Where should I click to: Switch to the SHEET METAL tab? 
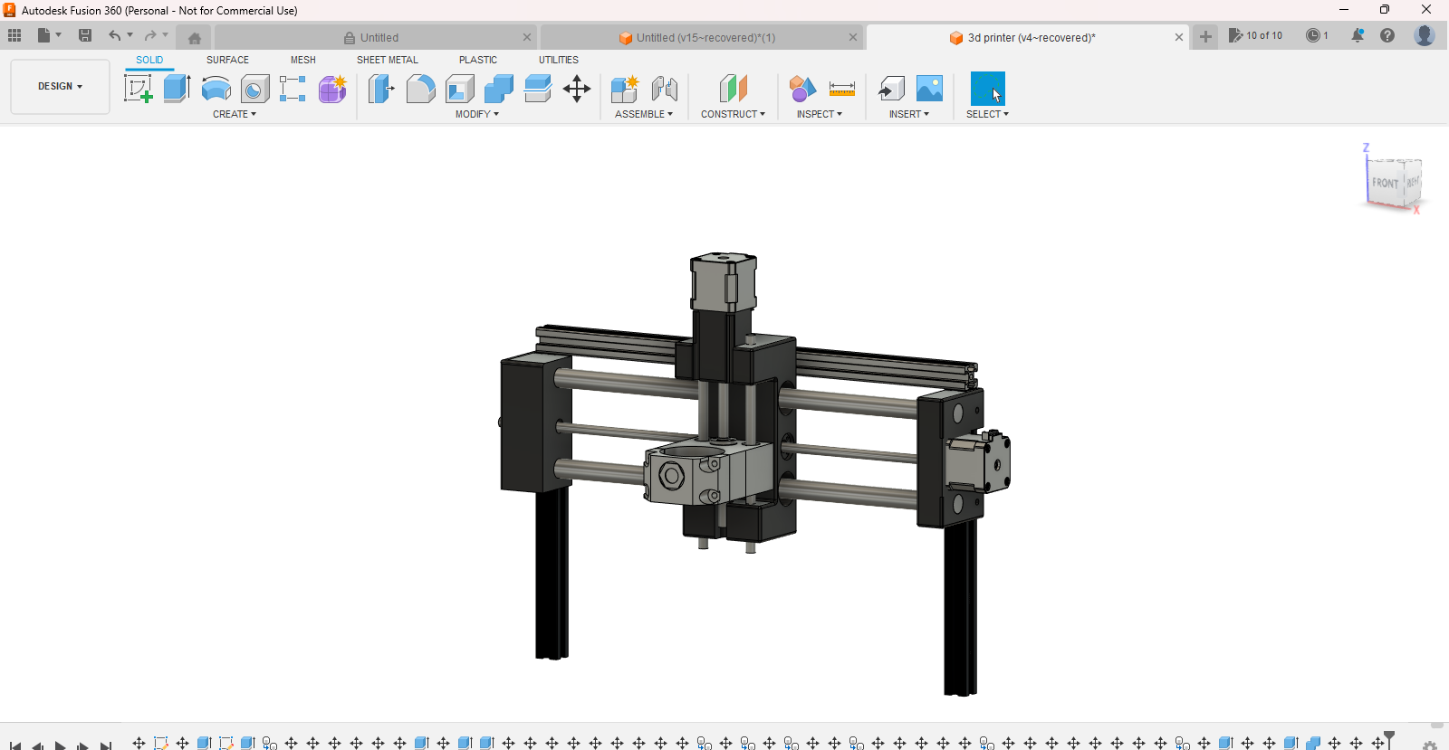point(388,60)
